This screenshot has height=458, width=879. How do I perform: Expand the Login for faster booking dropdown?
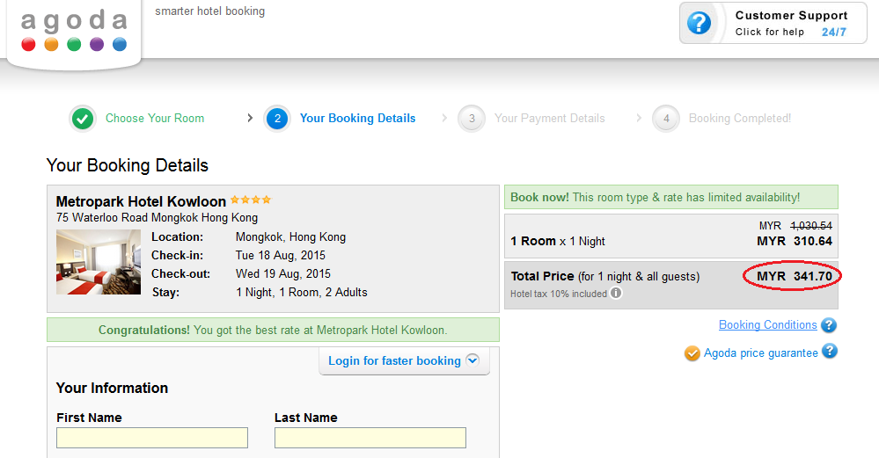click(x=472, y=360)
